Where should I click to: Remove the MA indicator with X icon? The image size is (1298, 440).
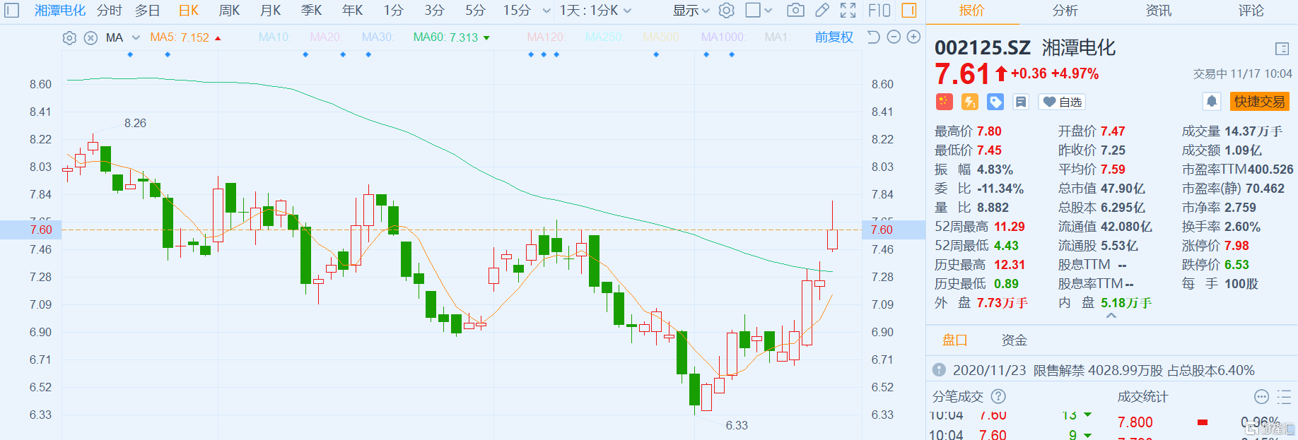(x=90, y=38)
